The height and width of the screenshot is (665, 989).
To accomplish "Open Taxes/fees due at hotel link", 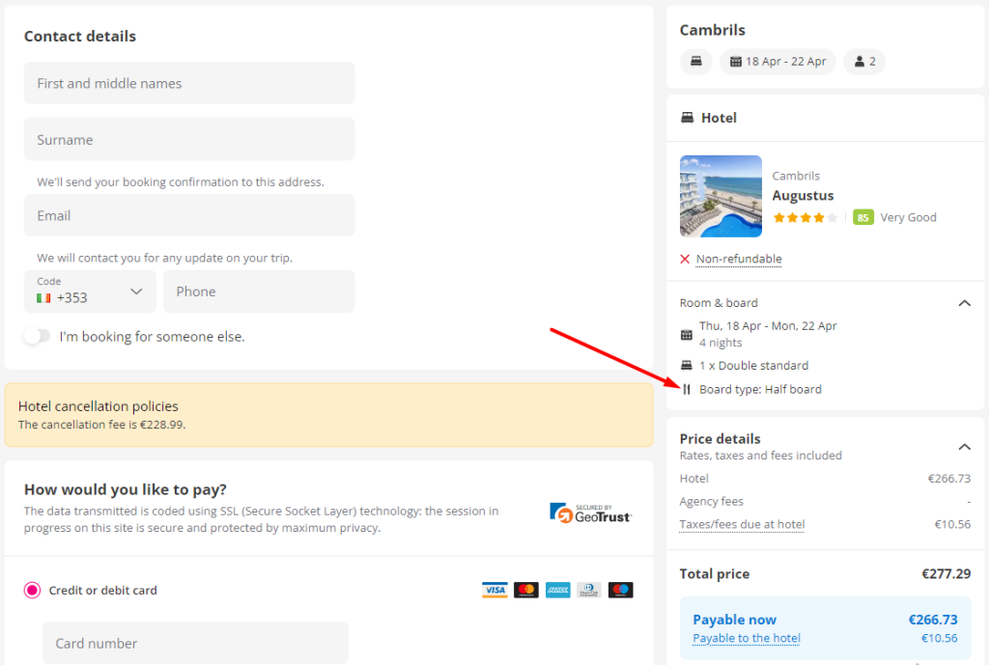I will pyautogui.click(x=742, y=524).
